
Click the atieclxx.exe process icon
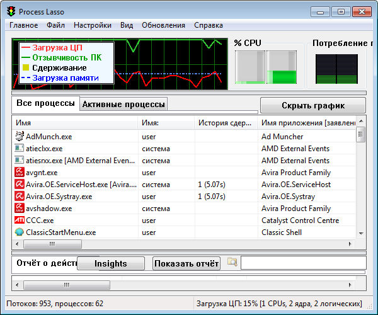click(x=20, y=148)
